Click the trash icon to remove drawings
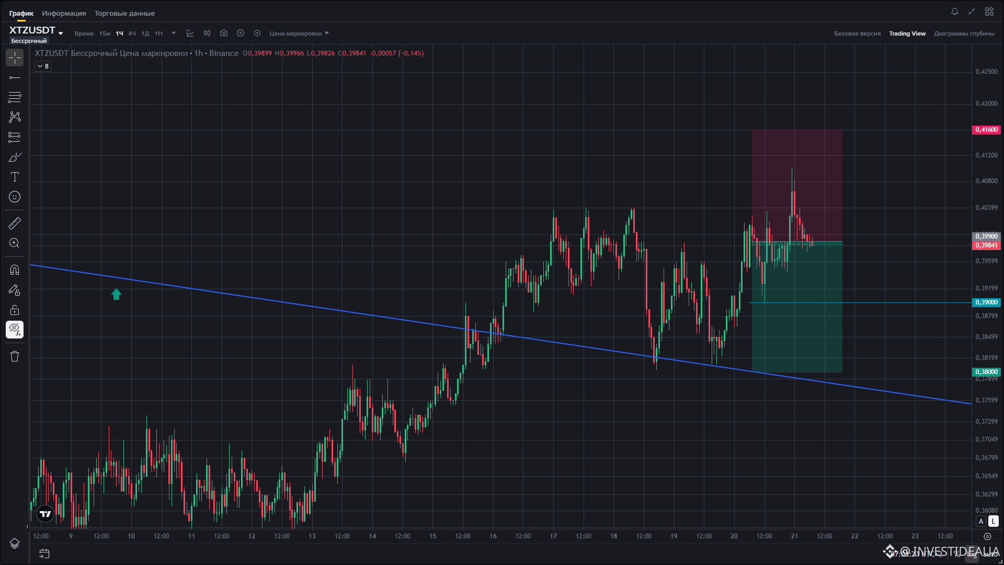The image size is (1004, 565). pyautogui.click(x=15, y=356)
